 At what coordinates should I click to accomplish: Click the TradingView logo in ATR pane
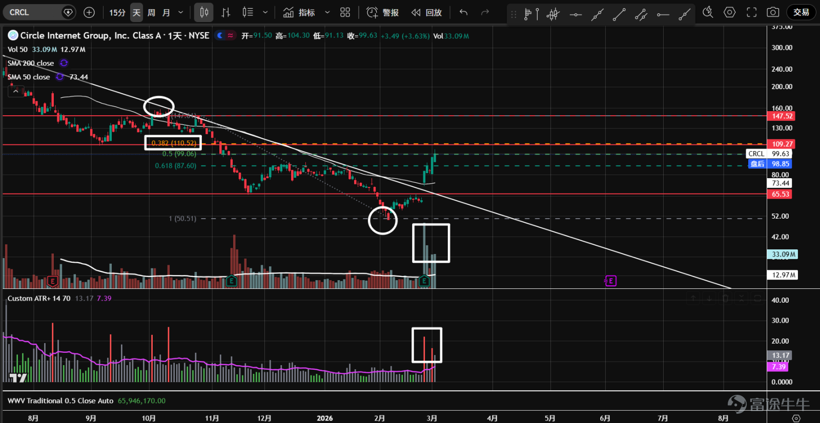coord(18,378)
